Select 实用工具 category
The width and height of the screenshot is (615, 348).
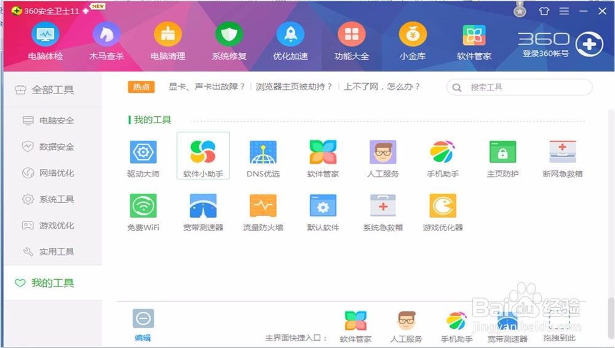point(52,252)
